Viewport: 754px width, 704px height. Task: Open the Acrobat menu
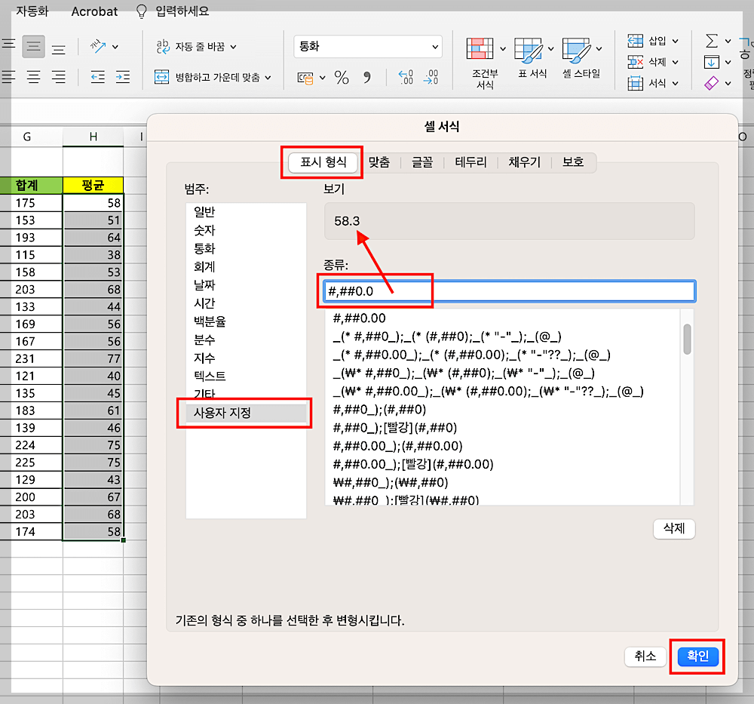93,11
